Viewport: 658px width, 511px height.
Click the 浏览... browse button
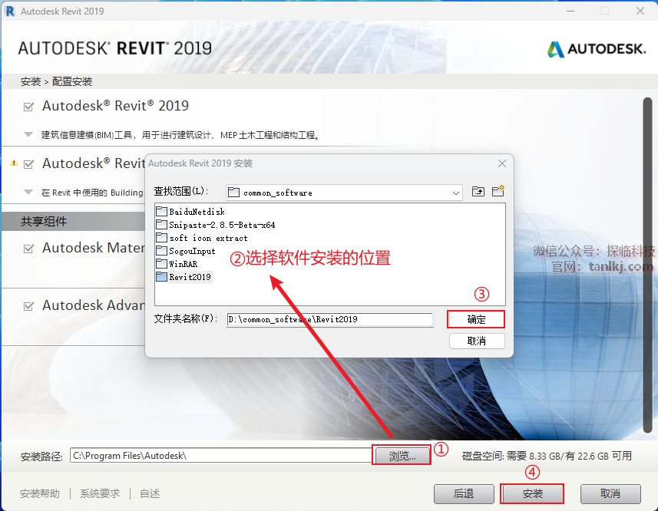tap(402, 456)
